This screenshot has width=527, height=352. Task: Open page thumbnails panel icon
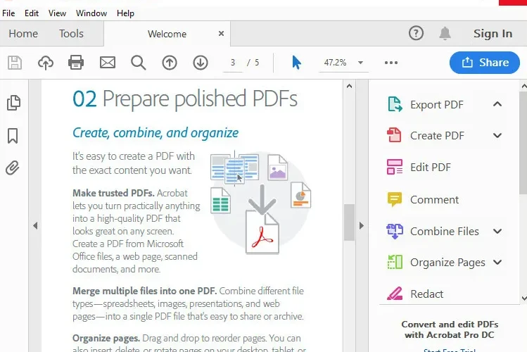point(13,103)
